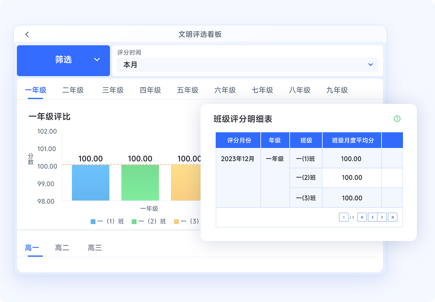This screenshot has height=302, width=435.
Task: Switch to 一年级 tab
Action: point(35,90)
